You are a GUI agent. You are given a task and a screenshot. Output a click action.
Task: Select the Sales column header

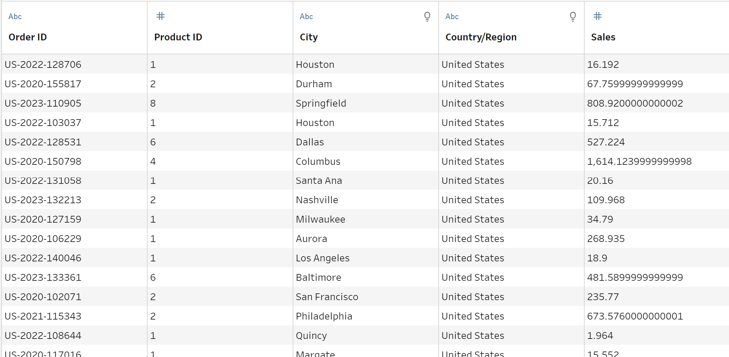(603, 37)
